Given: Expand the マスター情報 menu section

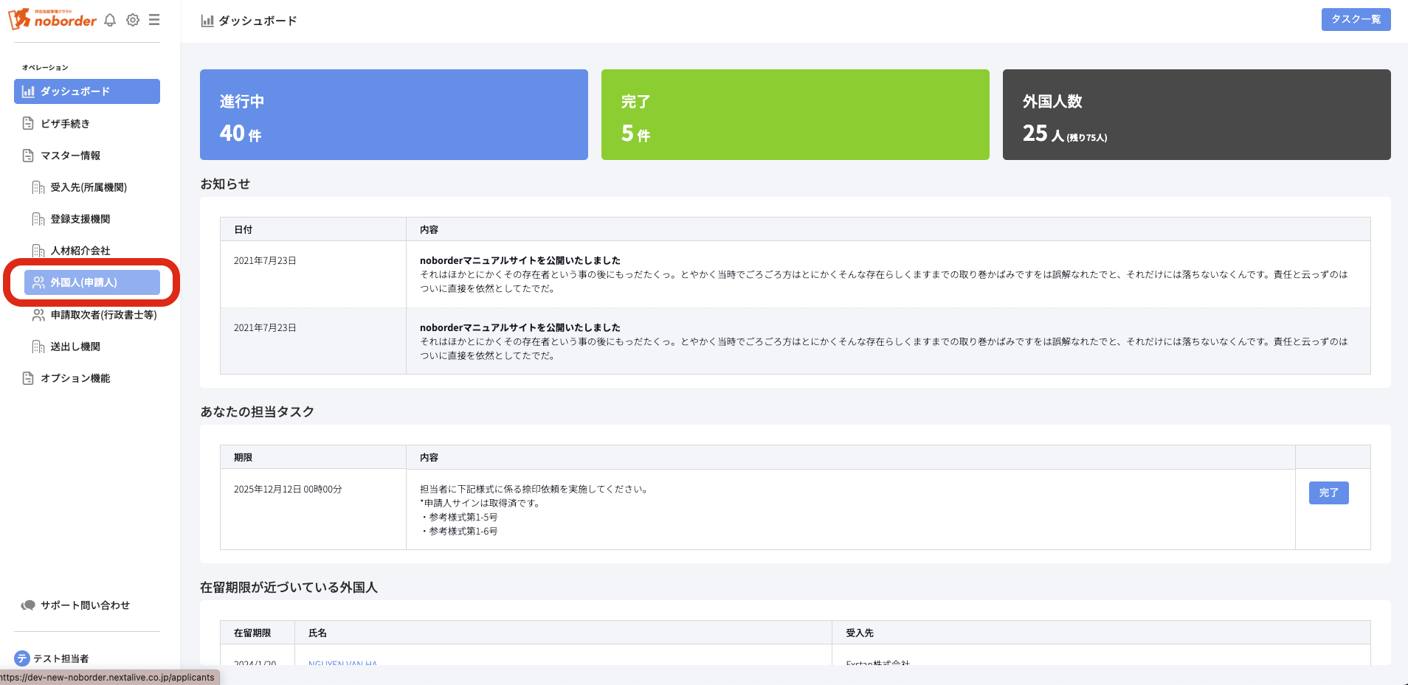Looking at the screenshot, I should [70, 156].
